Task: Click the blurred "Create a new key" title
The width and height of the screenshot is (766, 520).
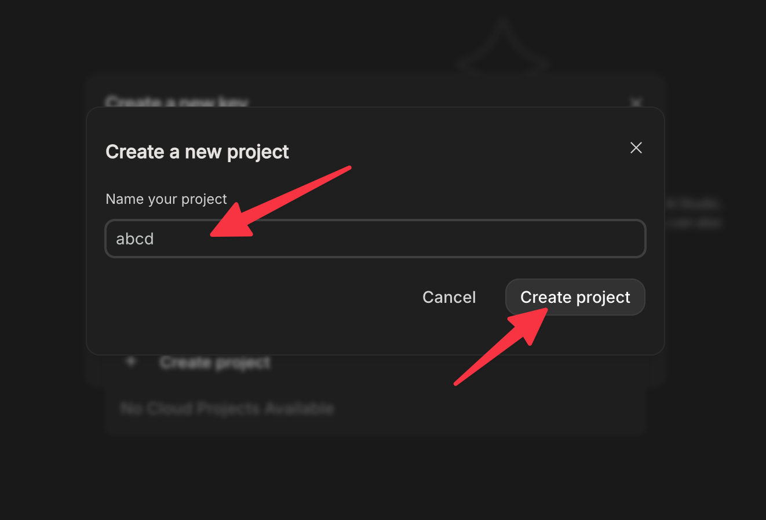Action: tap(177, 102)
